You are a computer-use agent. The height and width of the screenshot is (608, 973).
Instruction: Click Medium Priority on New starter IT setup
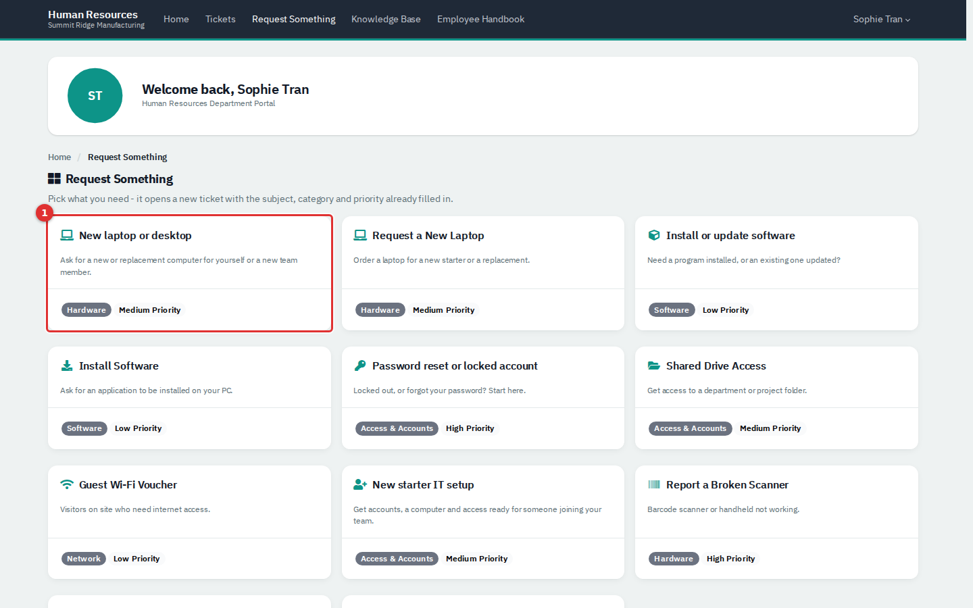[477, 559]
